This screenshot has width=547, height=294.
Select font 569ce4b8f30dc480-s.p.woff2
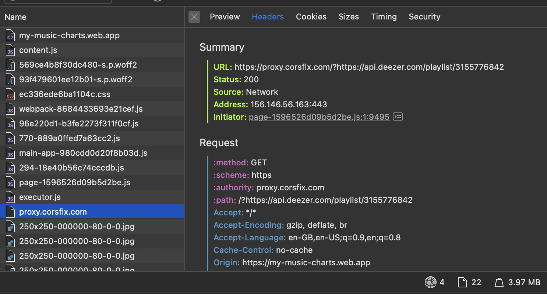coord(92,65)
